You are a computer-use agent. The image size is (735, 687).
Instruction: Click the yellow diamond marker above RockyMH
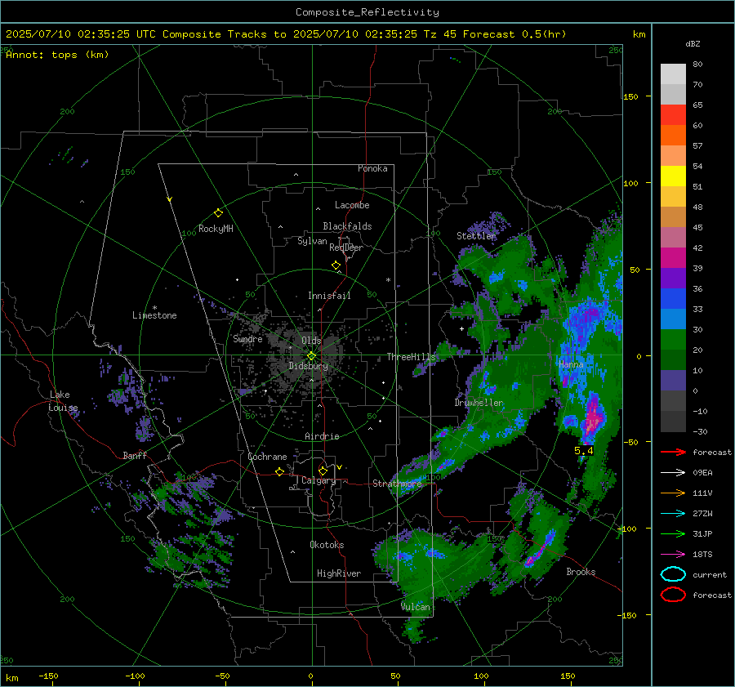[x=218, y=213]
